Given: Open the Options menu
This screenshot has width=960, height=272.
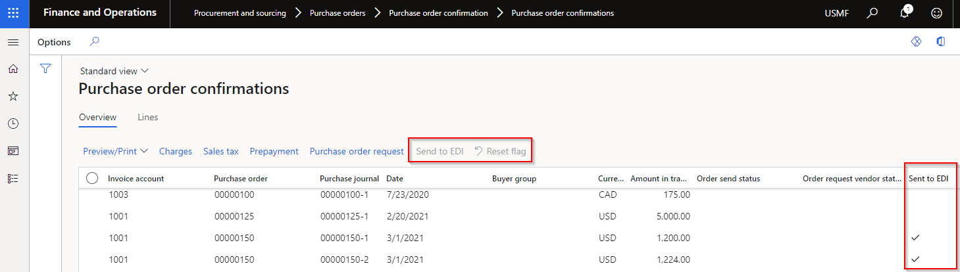Looking at the screenshot, I should pyautogui.click(x=54, y=42).
